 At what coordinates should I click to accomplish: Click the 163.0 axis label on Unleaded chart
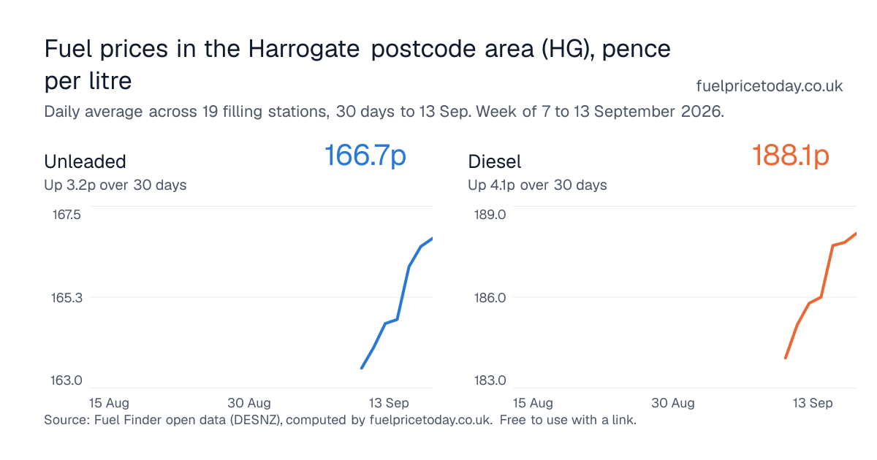67,380
